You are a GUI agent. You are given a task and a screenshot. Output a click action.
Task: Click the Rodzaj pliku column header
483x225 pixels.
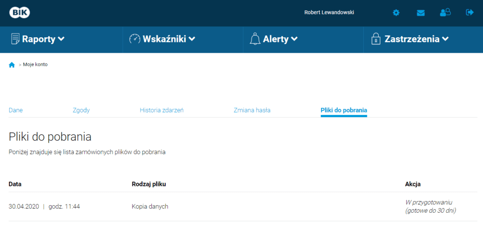point(149,184)
